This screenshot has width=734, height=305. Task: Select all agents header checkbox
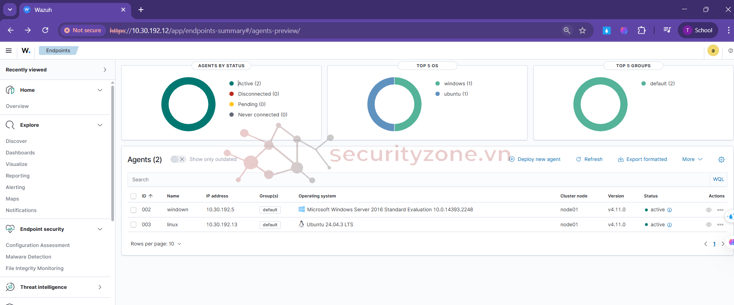tap(134, 196)
